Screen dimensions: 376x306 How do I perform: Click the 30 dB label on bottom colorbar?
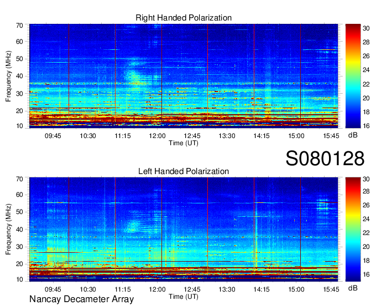366,179
